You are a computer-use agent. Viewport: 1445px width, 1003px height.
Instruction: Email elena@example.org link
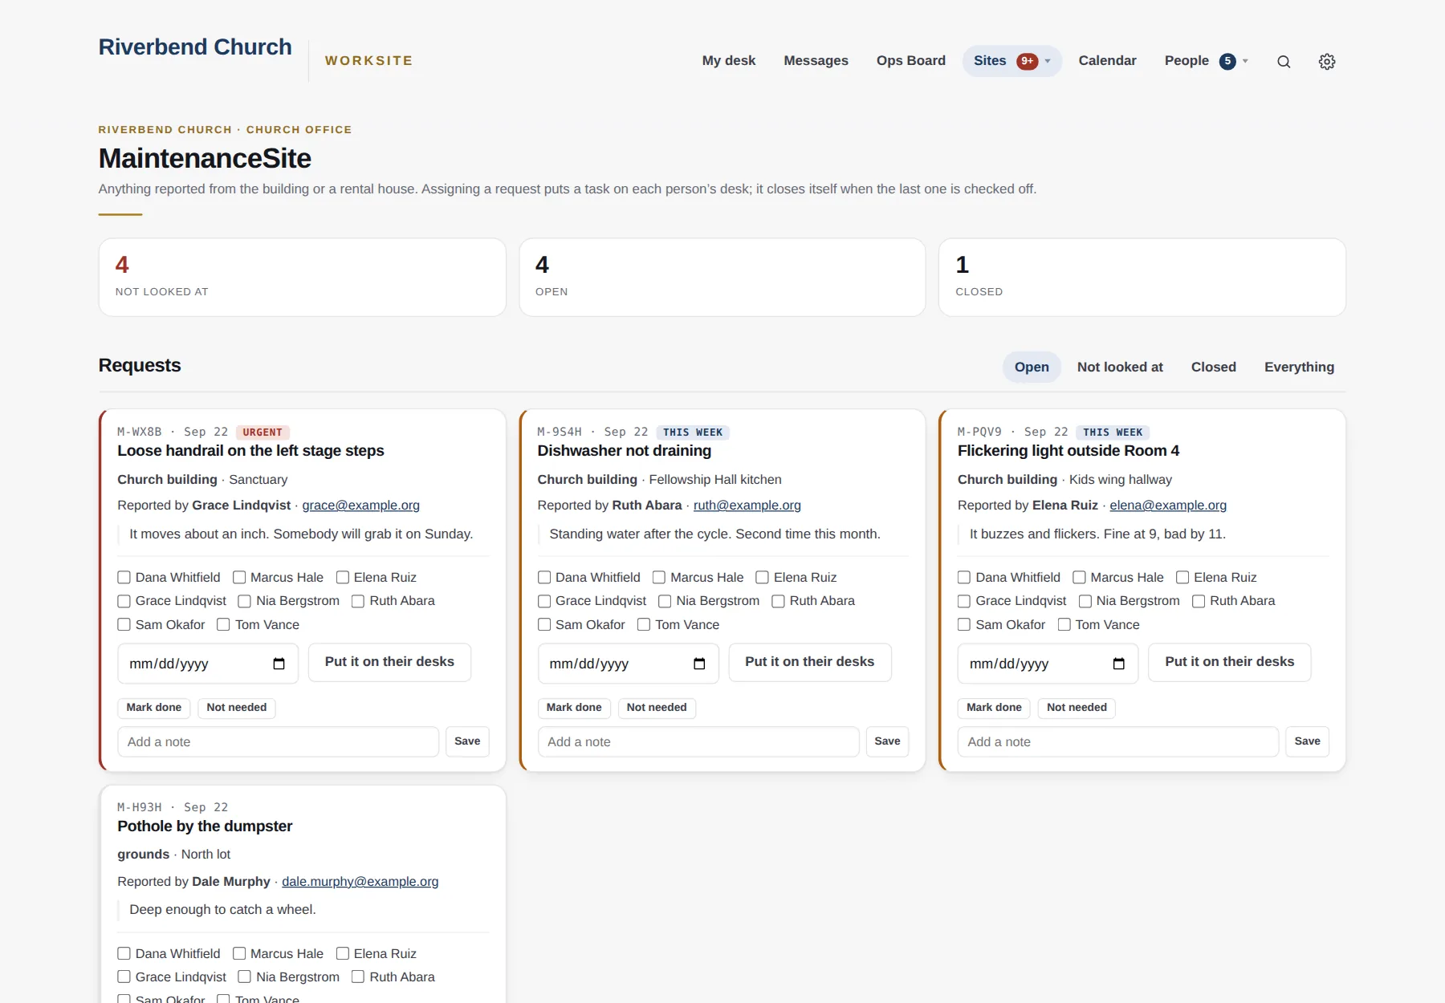pyautogui.click(x=1168, y=506)
